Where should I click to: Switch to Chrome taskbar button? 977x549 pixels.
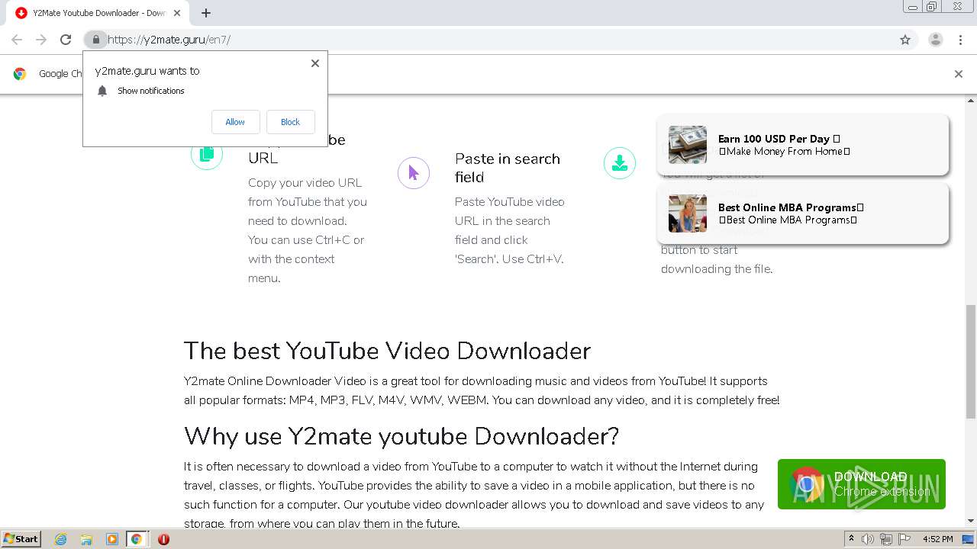click(137, 539)
